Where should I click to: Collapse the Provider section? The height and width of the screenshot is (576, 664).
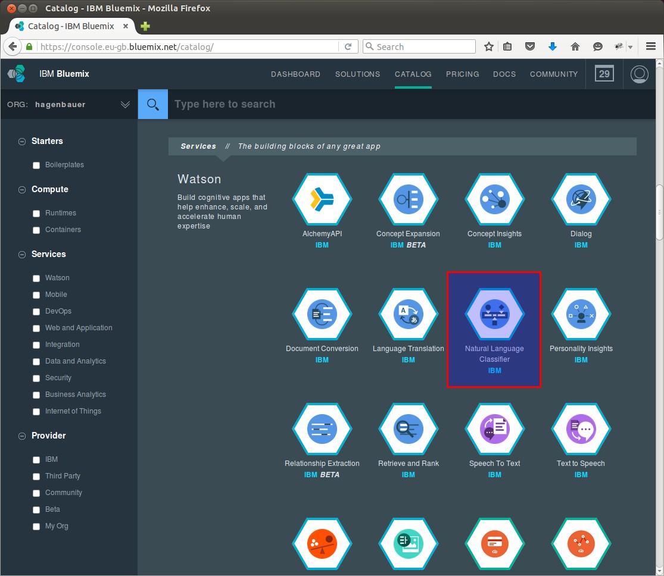[x=22, y=436]
